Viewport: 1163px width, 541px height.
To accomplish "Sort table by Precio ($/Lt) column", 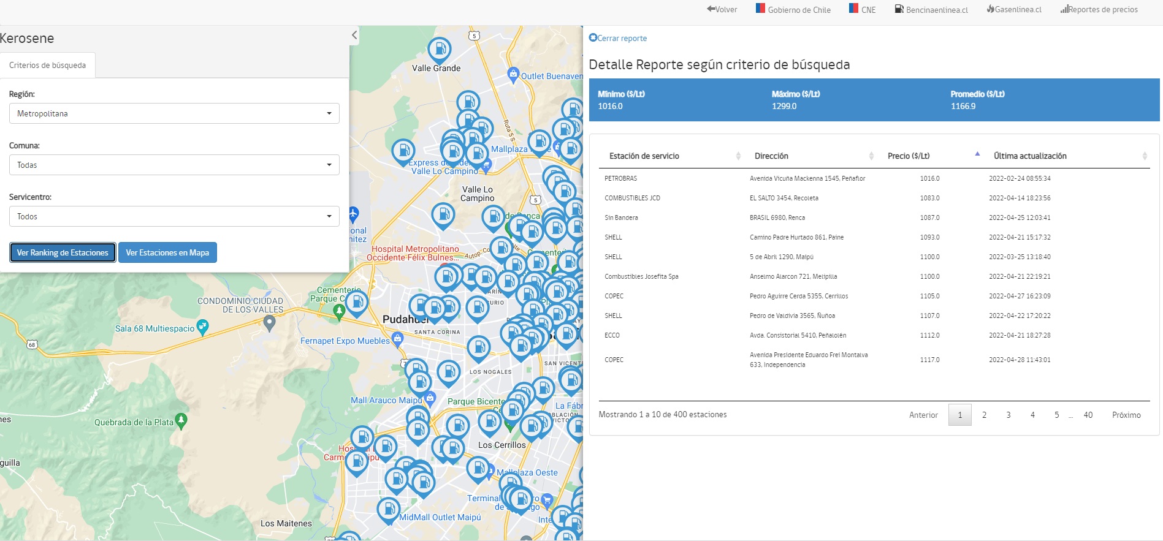I will coord(909,156).
